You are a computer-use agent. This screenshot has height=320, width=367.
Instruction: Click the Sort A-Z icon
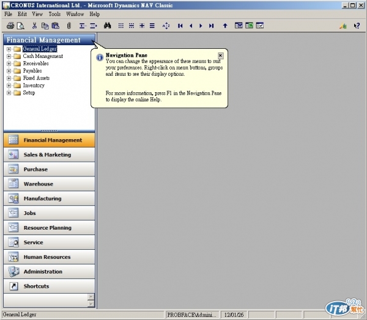[166, 26]
